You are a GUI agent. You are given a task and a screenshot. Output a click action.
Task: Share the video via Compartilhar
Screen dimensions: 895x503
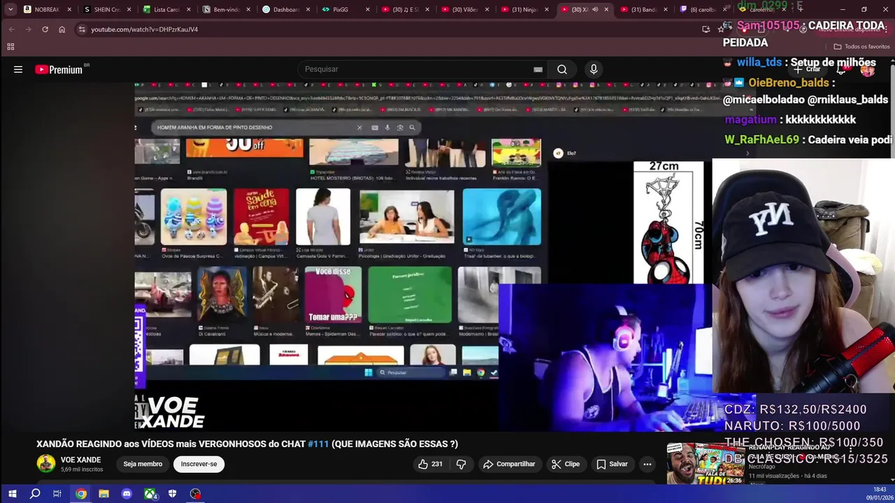[x=509, y=464]
